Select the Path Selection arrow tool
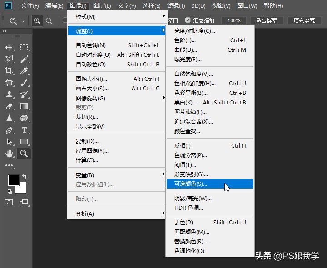This screenshot has width=327, height=268. point(9,142)
